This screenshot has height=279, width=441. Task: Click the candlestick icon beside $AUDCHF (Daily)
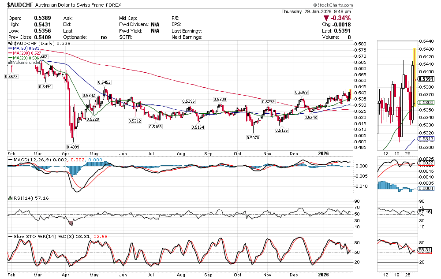[x=11, y=44]
